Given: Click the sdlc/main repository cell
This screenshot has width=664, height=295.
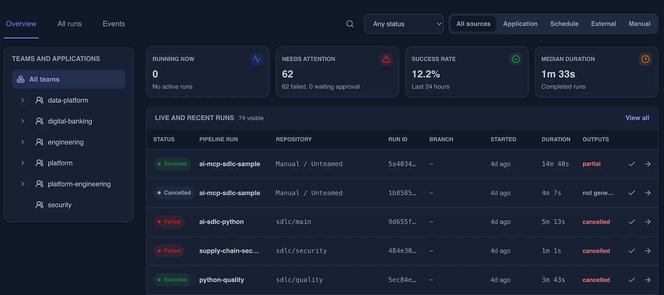Looking at the screenshot, I should 294,222.
